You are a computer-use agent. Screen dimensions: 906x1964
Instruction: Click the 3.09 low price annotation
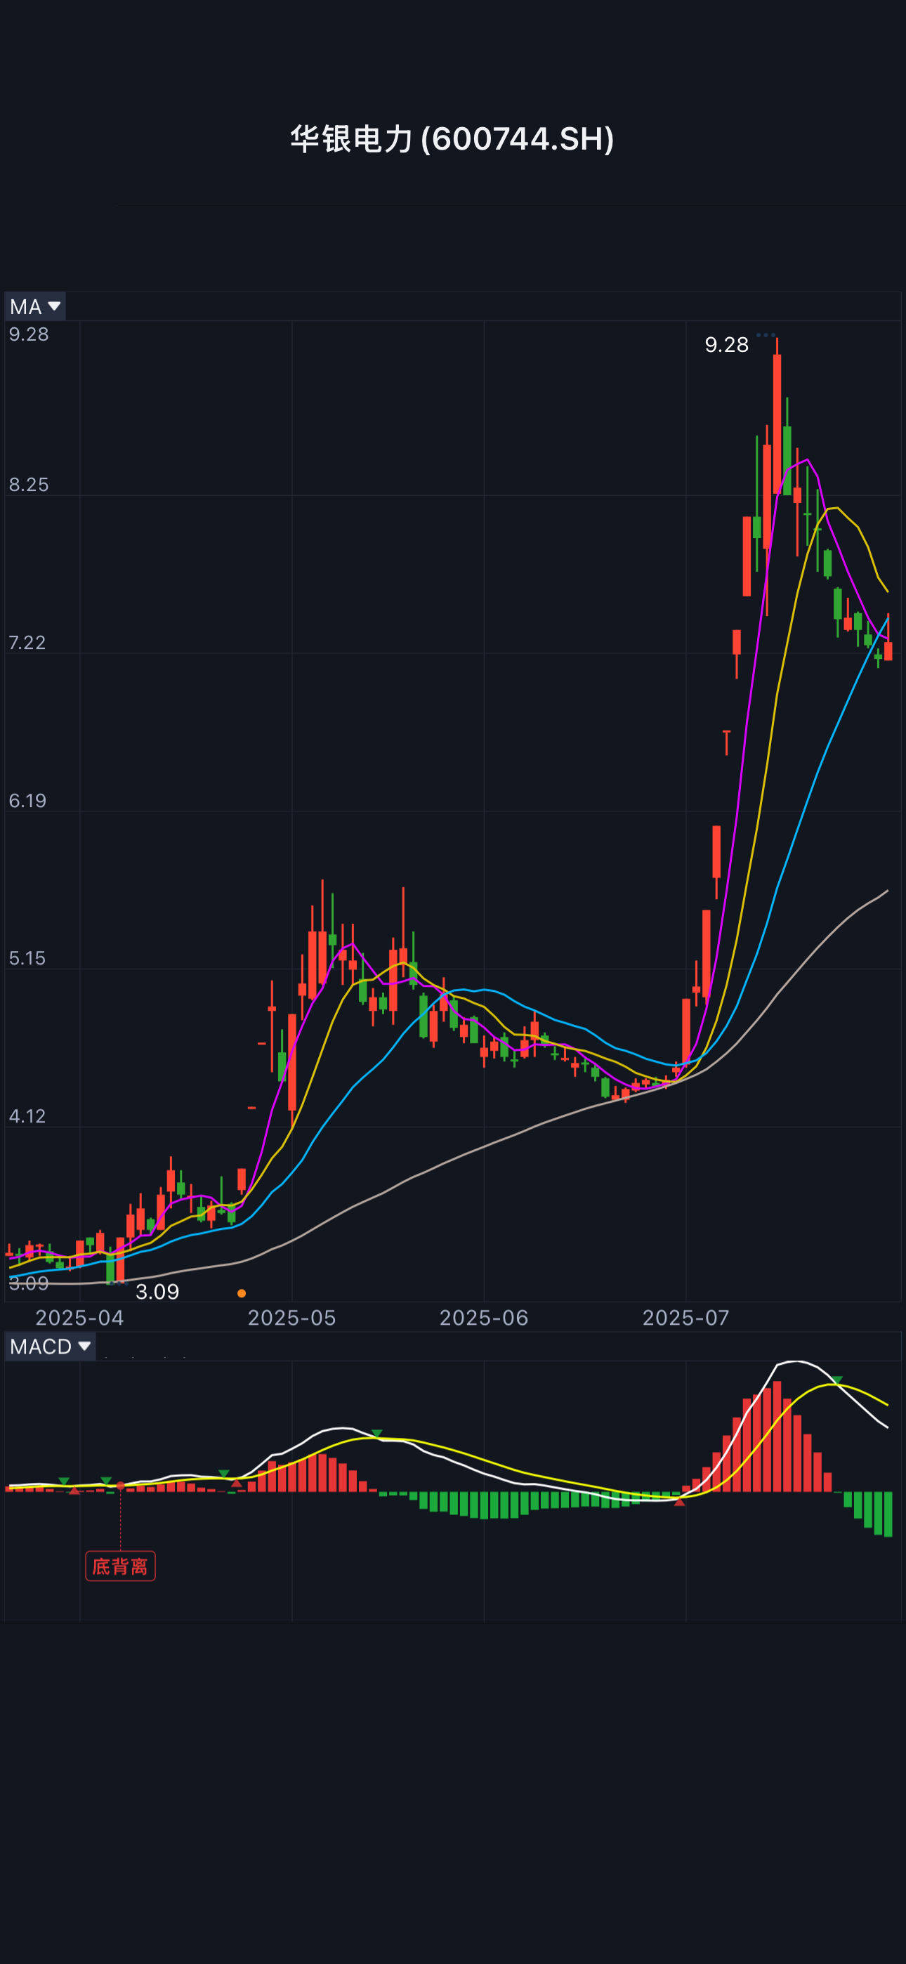[157, 1292]
